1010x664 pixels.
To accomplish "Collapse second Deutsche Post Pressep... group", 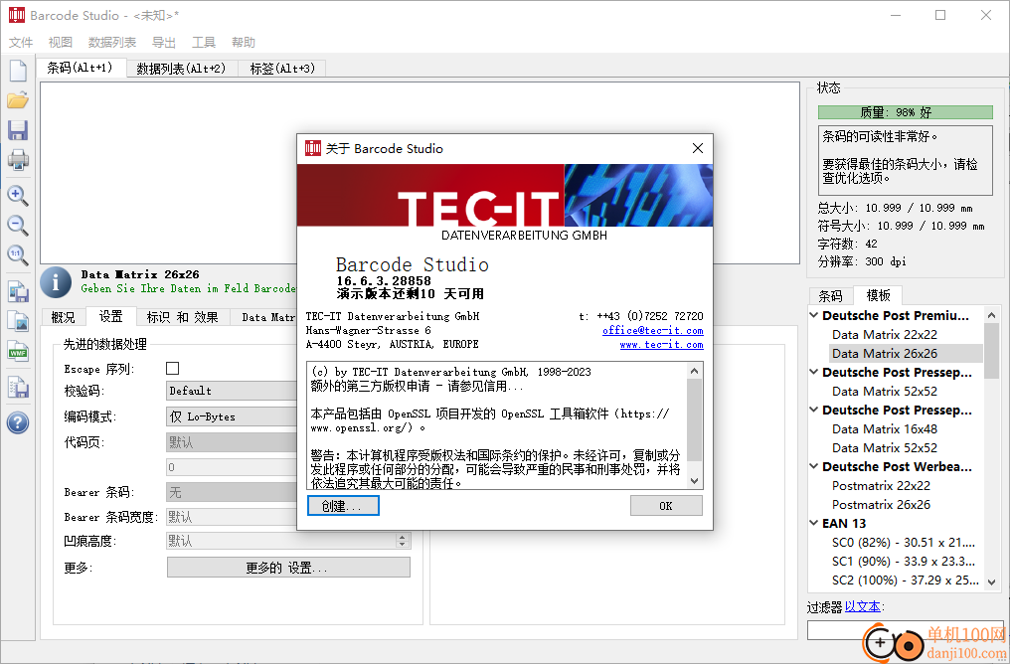I will 813,411.
